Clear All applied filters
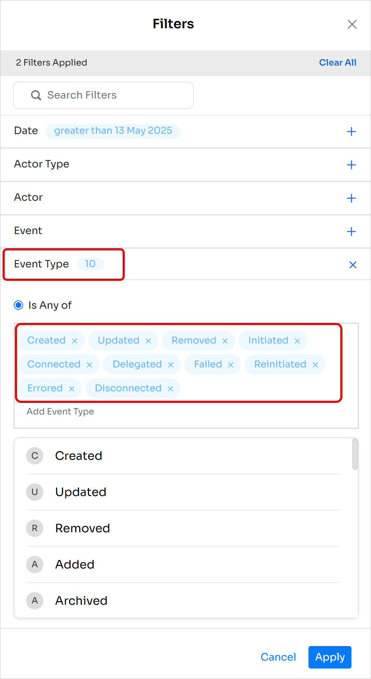 point(338,63)
